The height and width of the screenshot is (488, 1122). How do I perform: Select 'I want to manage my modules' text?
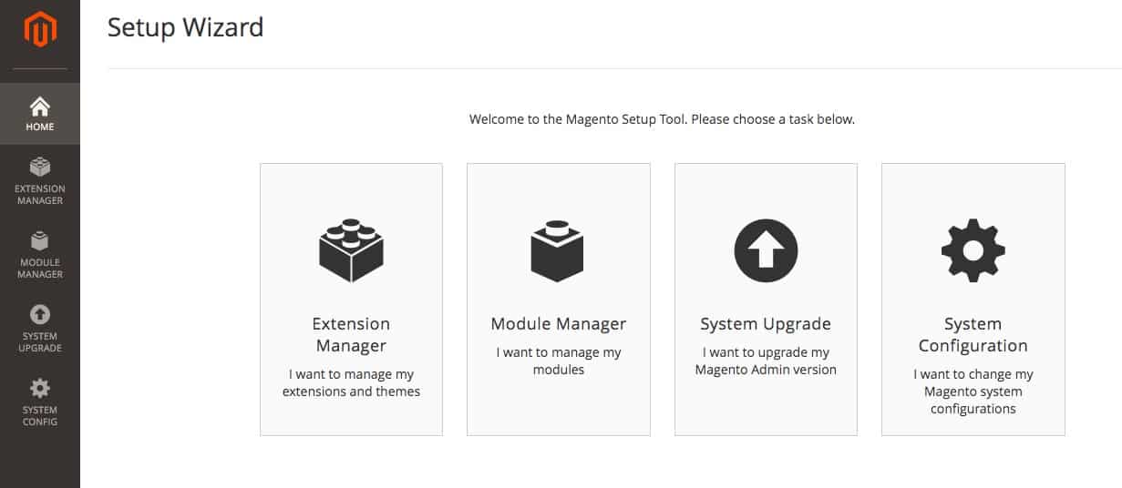coord(559,361)
